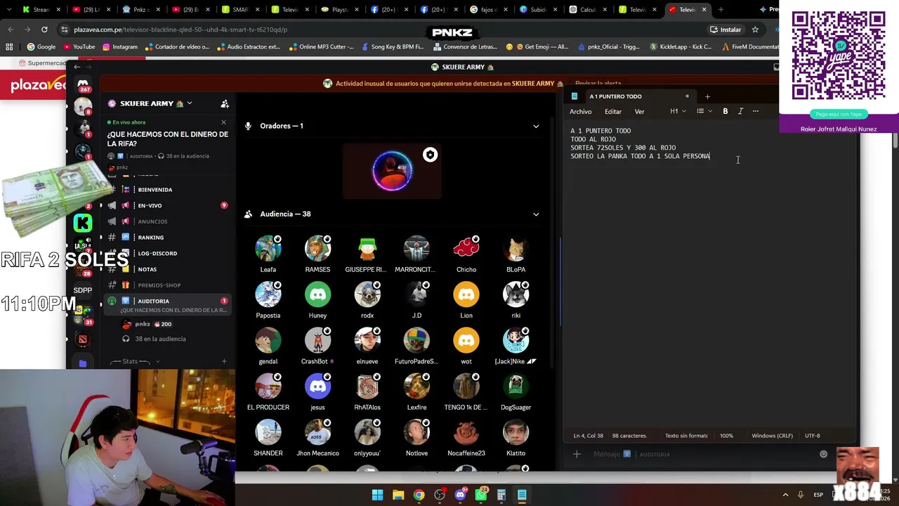
Task: Open the H1 heading dropdown in Notepad
Action: (678, 111)
